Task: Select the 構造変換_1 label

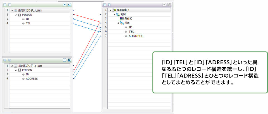Action: 123,10
